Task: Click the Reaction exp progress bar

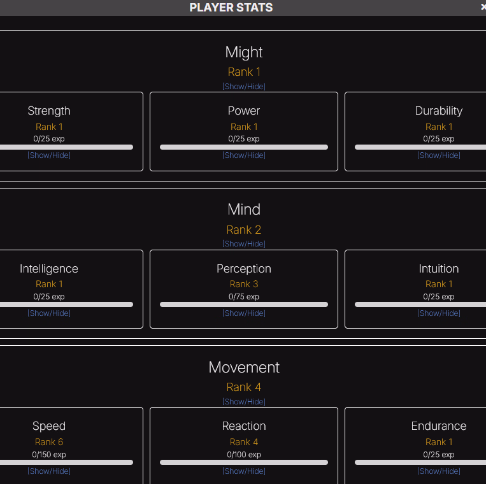Action: [x=244, y=462]
